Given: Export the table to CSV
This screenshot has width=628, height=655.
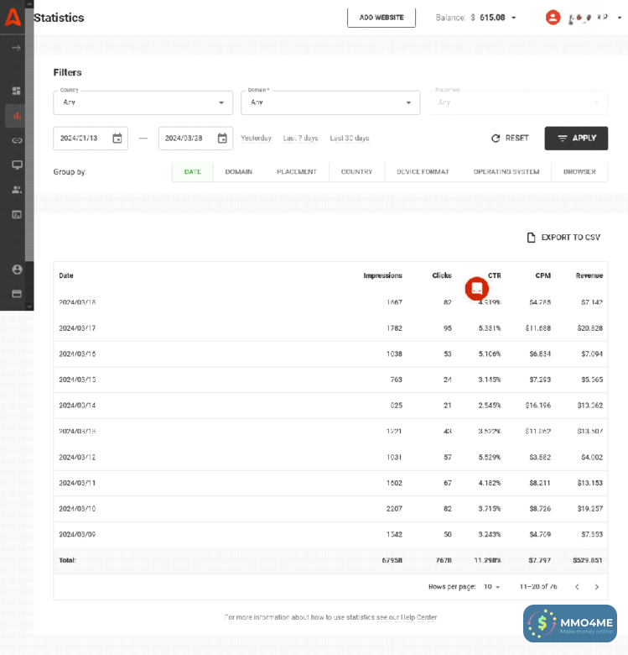Looking at the screenshot, I should click(x=563, y=238).
